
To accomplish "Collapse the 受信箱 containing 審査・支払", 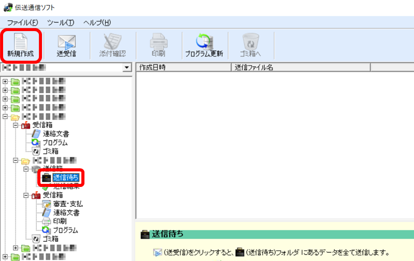I will point(26,195).
